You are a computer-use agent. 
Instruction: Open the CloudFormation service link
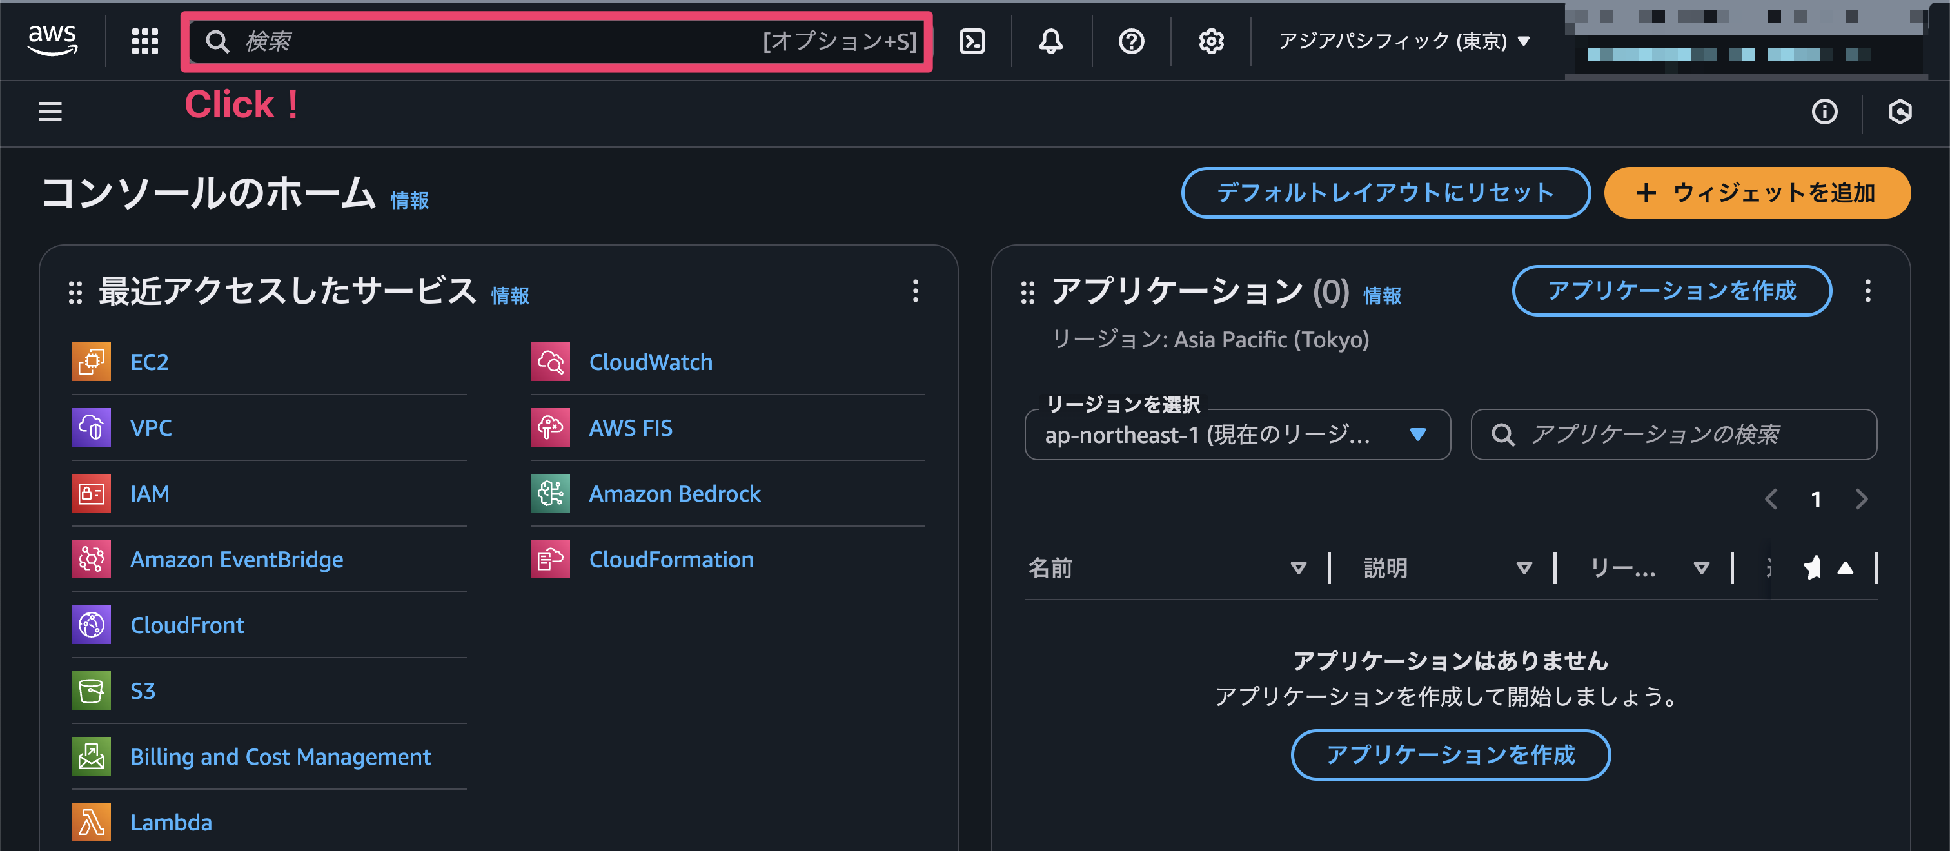click(671, 559)
